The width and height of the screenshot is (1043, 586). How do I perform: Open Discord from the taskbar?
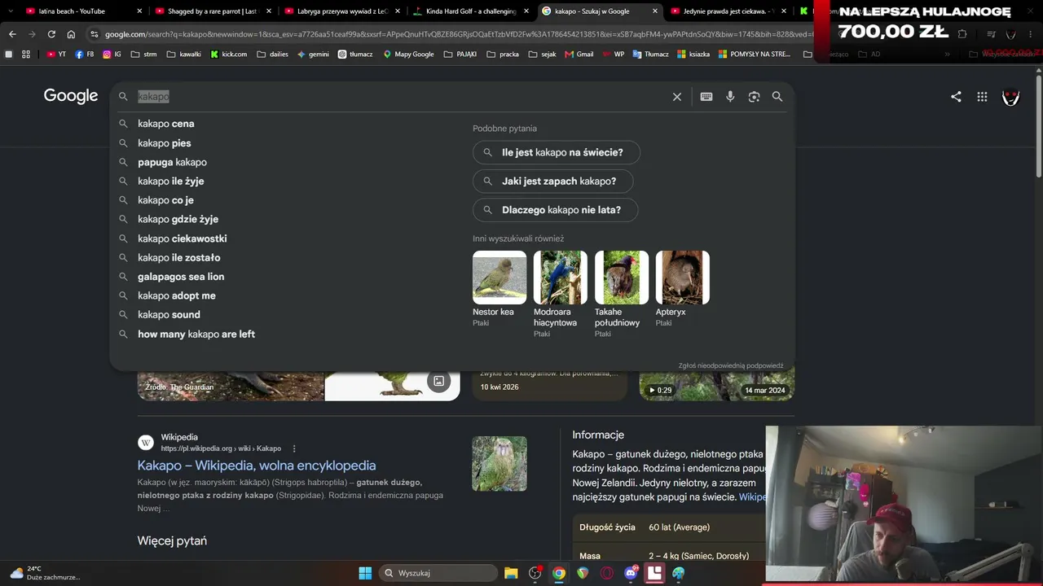631,573
